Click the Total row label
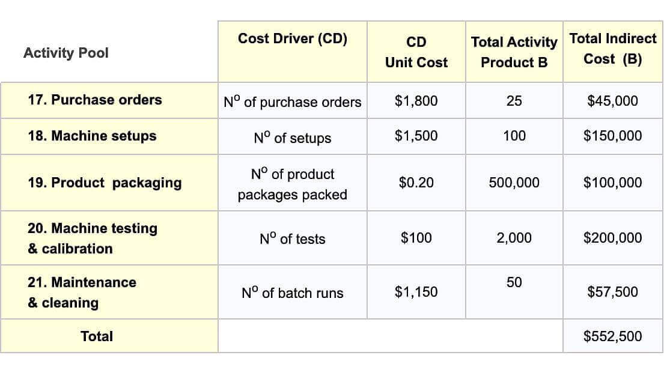This screenshot has width=664, height=373. 97,336
